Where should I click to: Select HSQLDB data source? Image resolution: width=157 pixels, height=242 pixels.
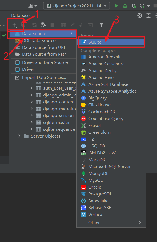click(111, 146)
